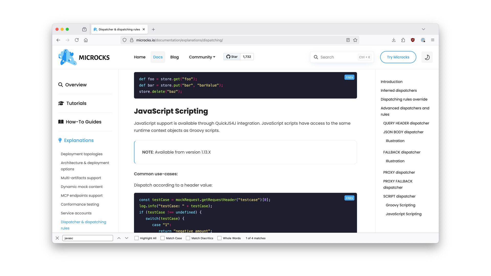491x276 pixels.
Task: Expand the Community dropdown menu
Action: [x=202, y=57]
